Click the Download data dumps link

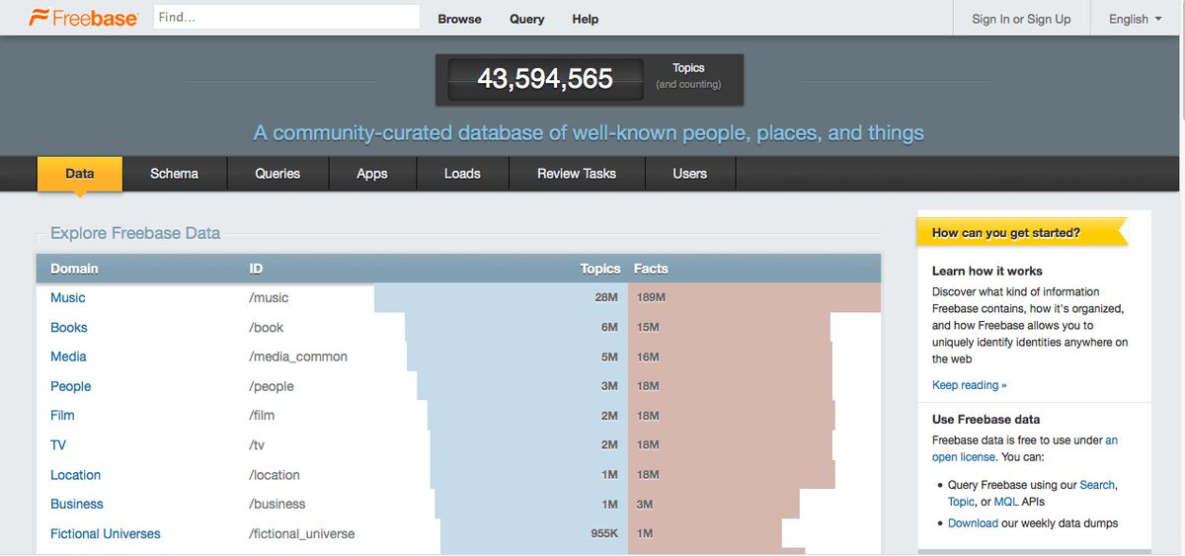tap(973, 522)
